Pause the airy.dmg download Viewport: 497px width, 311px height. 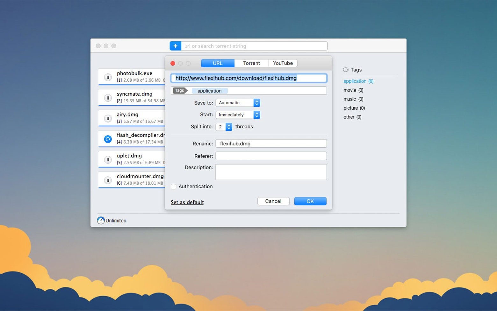(x=108, y=118)
